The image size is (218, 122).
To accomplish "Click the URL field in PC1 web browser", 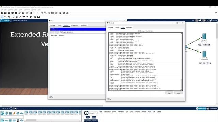I will (84, 32).
